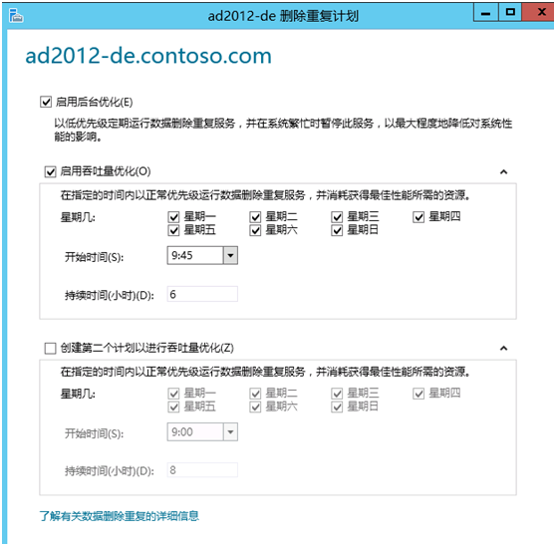Uncheck 星期六 in first schedule
This screenshot has width=556, height=546.
pyautogui.click(x=255, y=230)
